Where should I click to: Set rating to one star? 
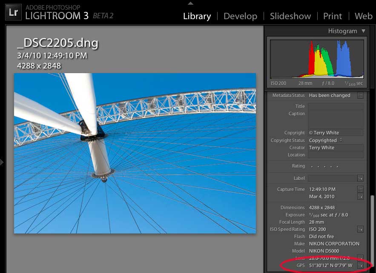click(312, 166)
